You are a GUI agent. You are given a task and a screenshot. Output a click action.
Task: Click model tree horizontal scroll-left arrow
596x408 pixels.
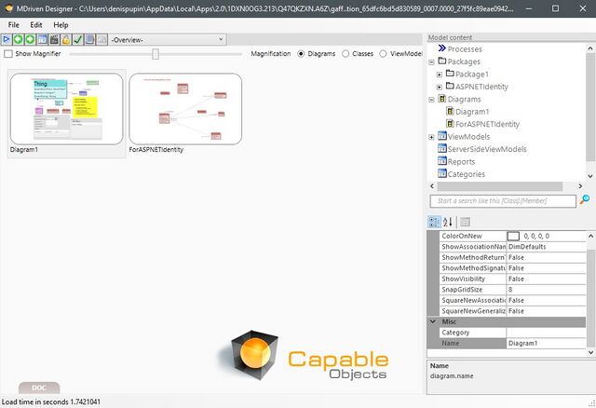coord(432,186)
